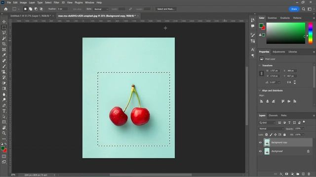
Task: Open the layer blend mode dropdown
Action: pos(271,129)
